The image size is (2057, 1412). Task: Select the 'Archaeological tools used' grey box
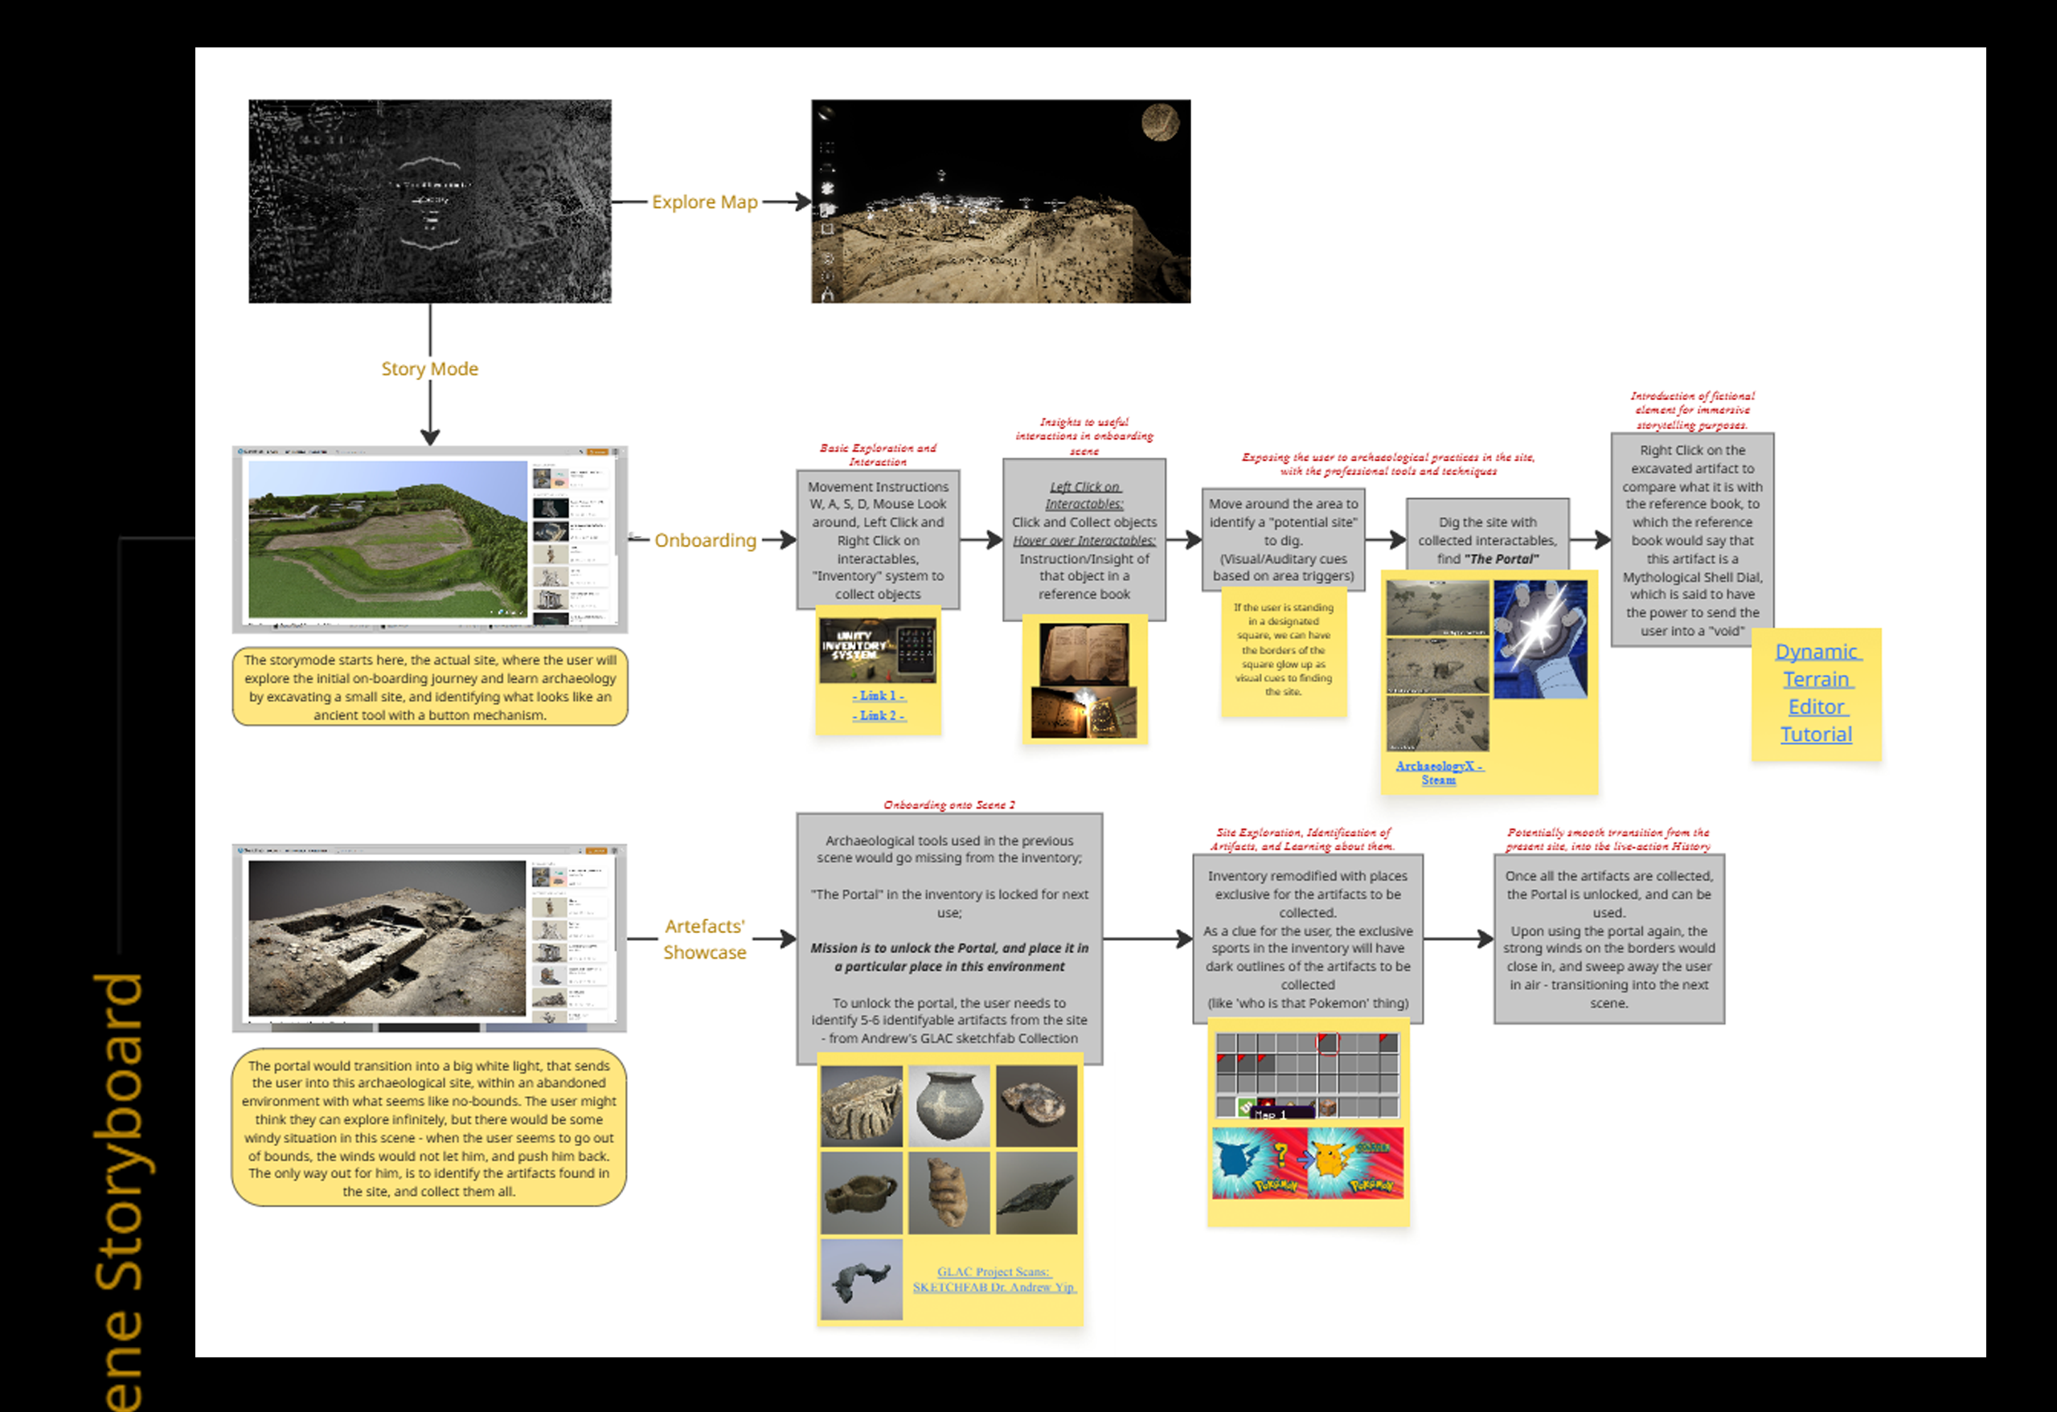[950, 939]
